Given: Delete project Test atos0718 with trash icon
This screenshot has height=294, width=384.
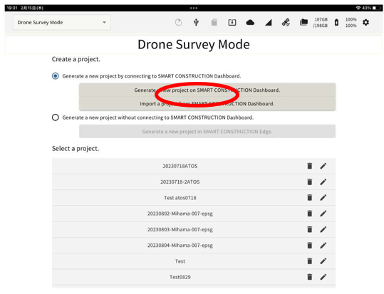Looking at the screenshot, I should [x=309, y=197].
